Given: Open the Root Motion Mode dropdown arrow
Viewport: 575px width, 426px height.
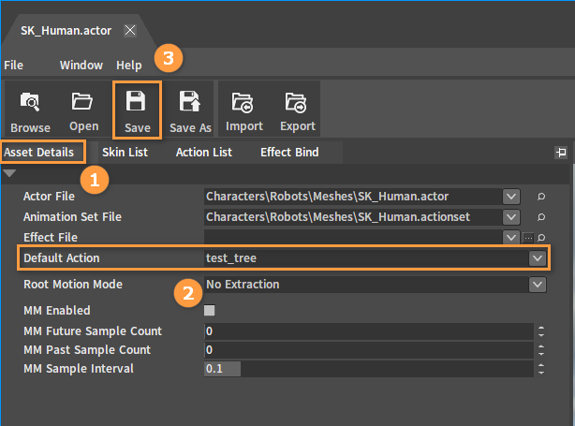Looking at the screenshot, I should tap(538, 285).
